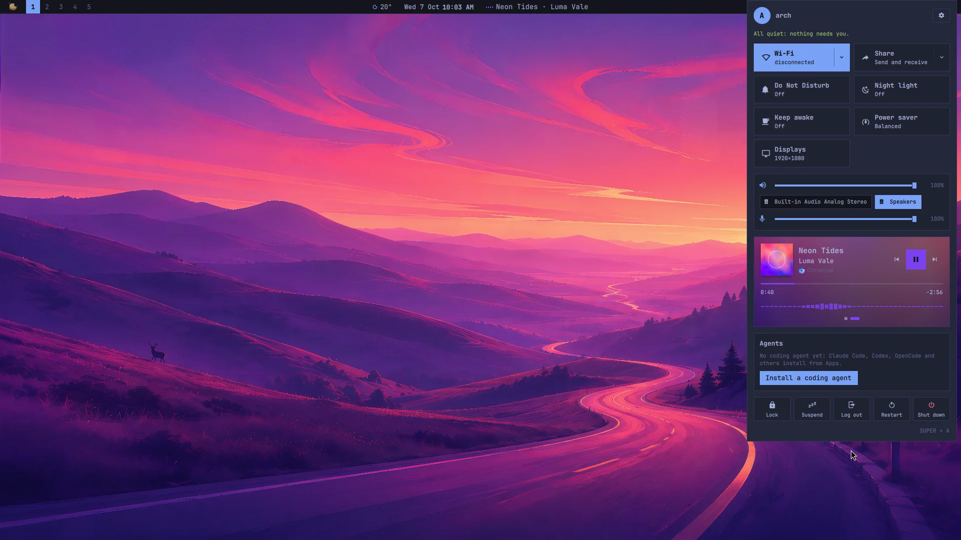961x540 pixels.
Task: Seek in the track progress bar
Action: point(851,283)
